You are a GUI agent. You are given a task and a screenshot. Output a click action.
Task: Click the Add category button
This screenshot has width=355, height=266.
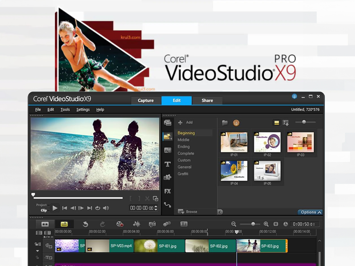[x=186, y=122]
